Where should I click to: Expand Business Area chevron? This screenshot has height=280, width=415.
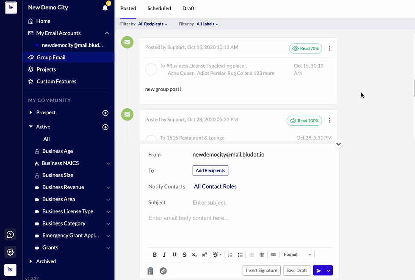click(108, 200)
